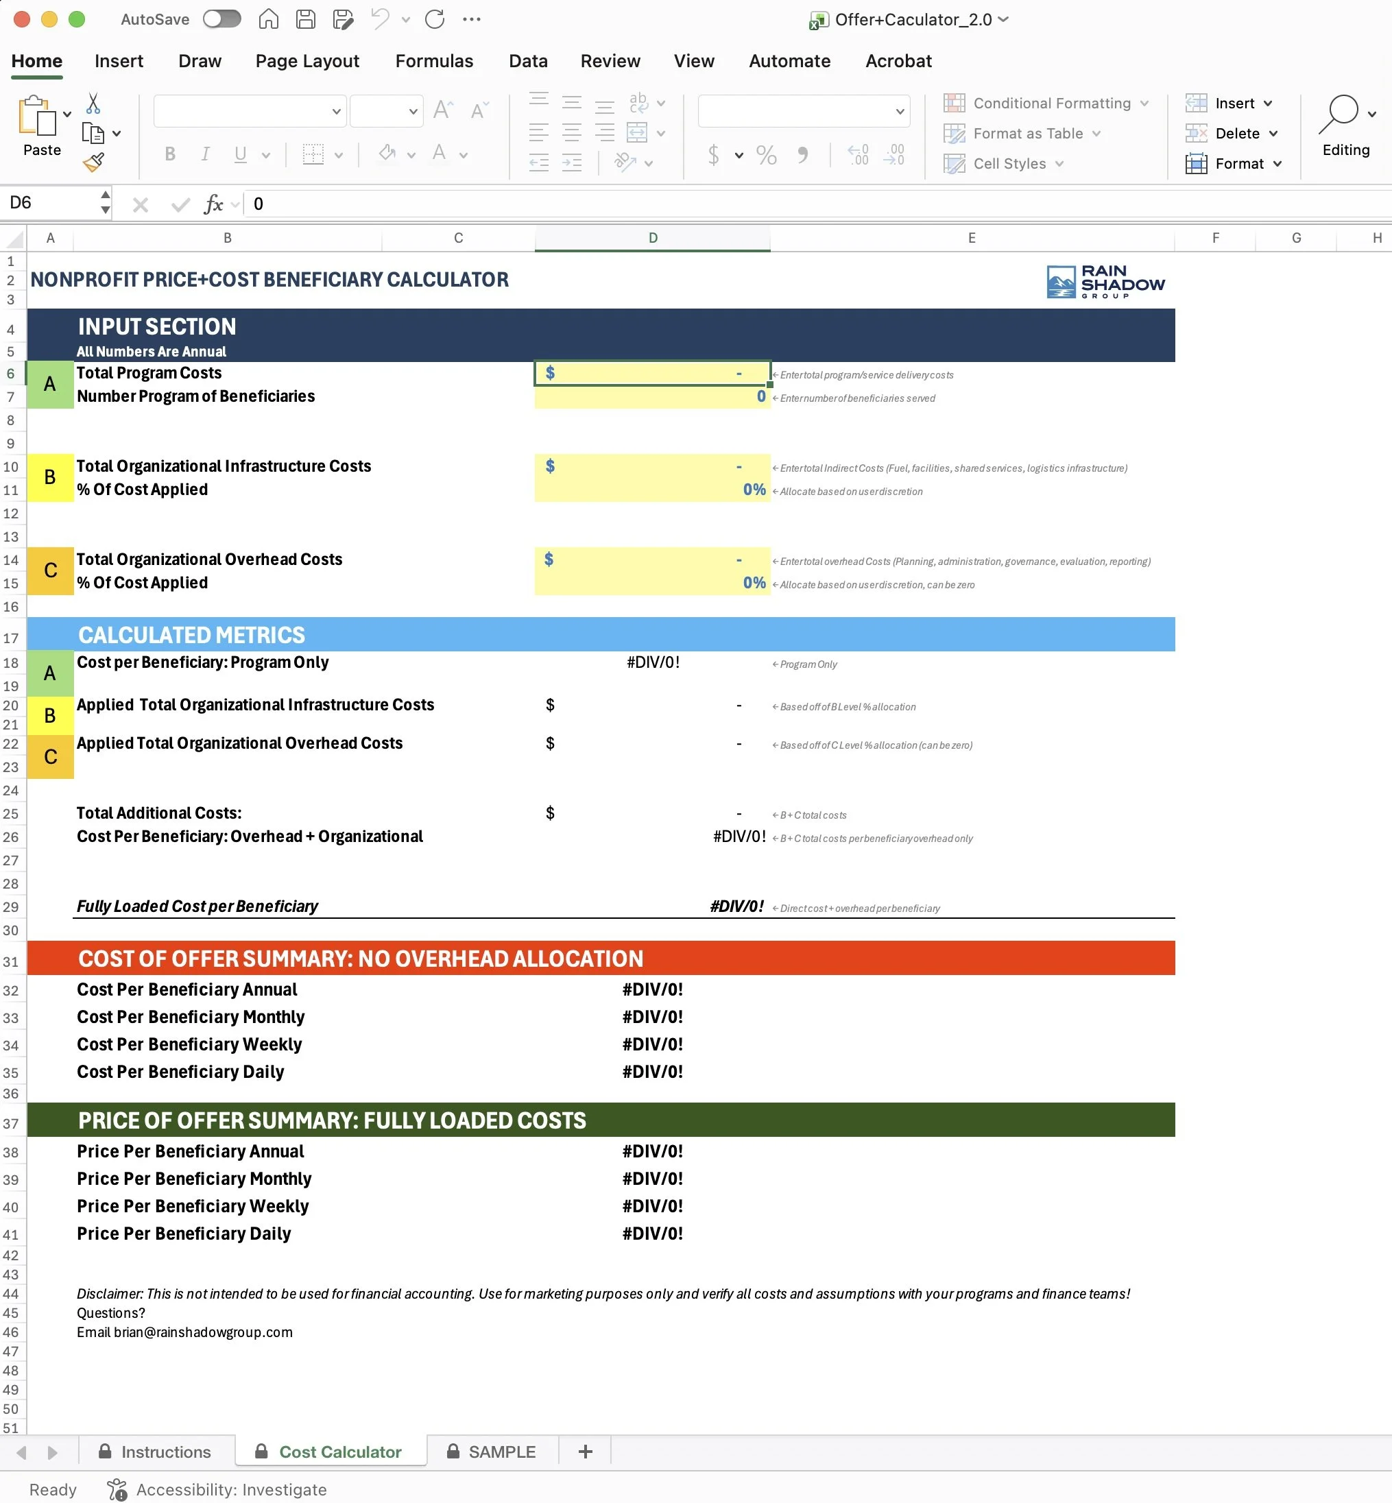
Task: Open the Number Format combo box
Action: click(x=804, y=112)
